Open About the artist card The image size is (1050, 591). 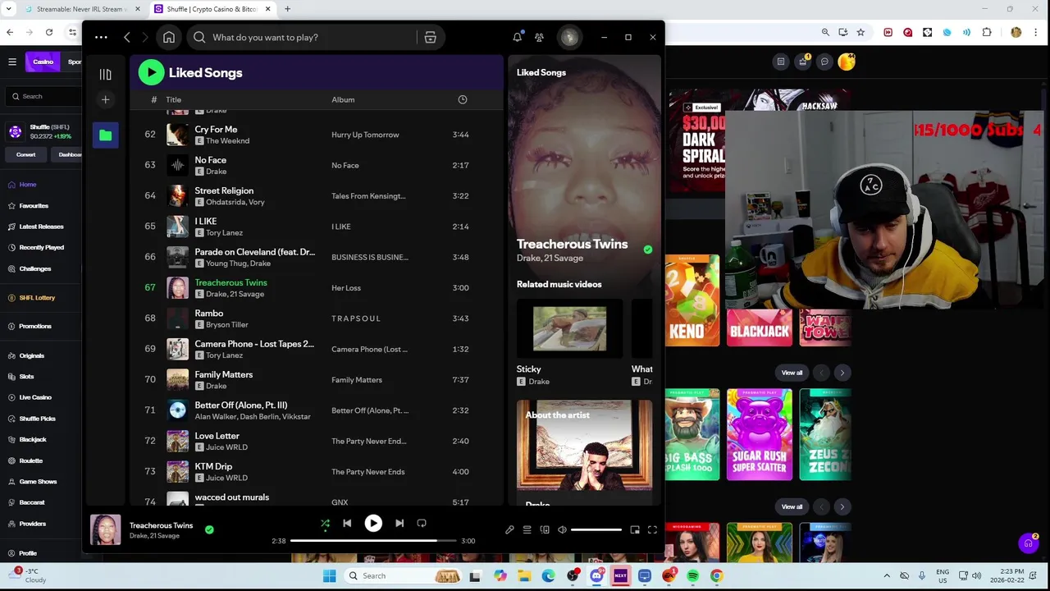click(584, 451)
